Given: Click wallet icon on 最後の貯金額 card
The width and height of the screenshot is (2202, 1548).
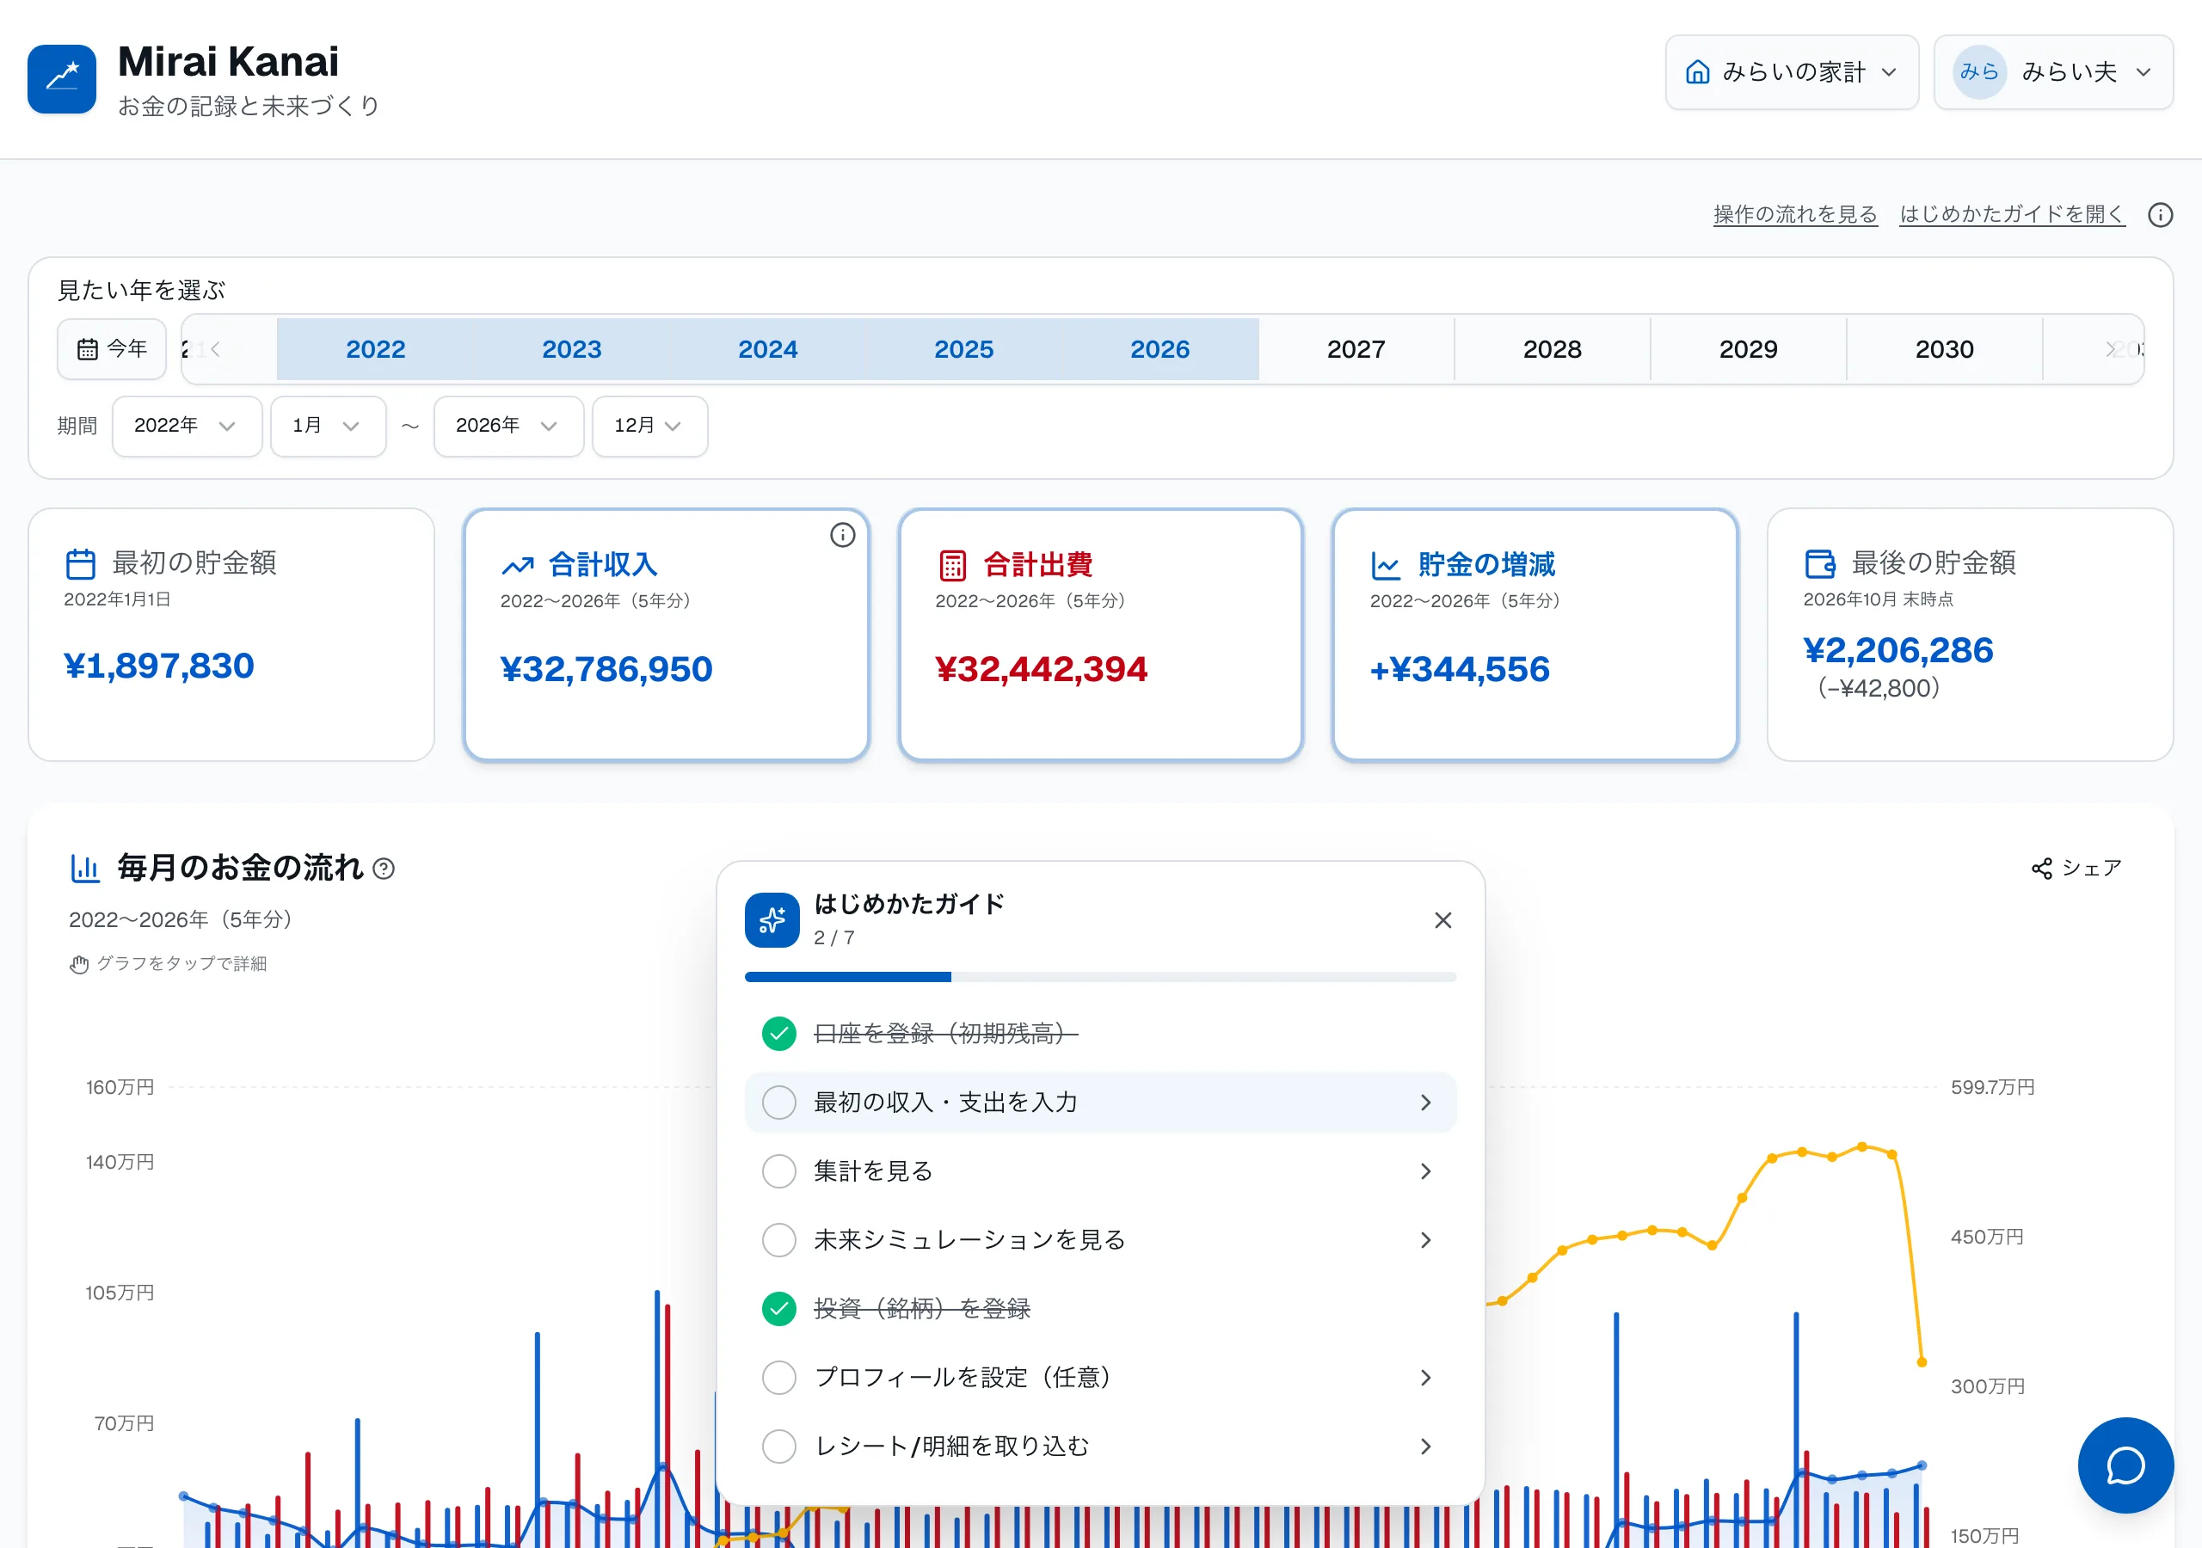Looking at the screenshot, I should (x=1819, y=564).
